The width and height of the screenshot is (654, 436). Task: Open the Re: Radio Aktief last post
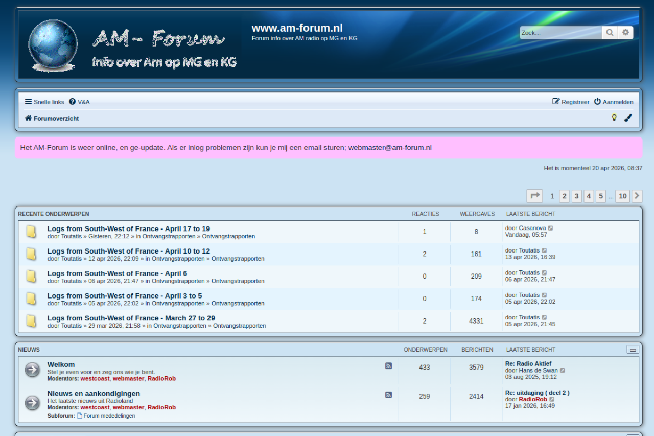[x=528, y=364]
